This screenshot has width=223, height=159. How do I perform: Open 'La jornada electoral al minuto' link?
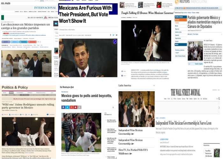tap(17, 33)
